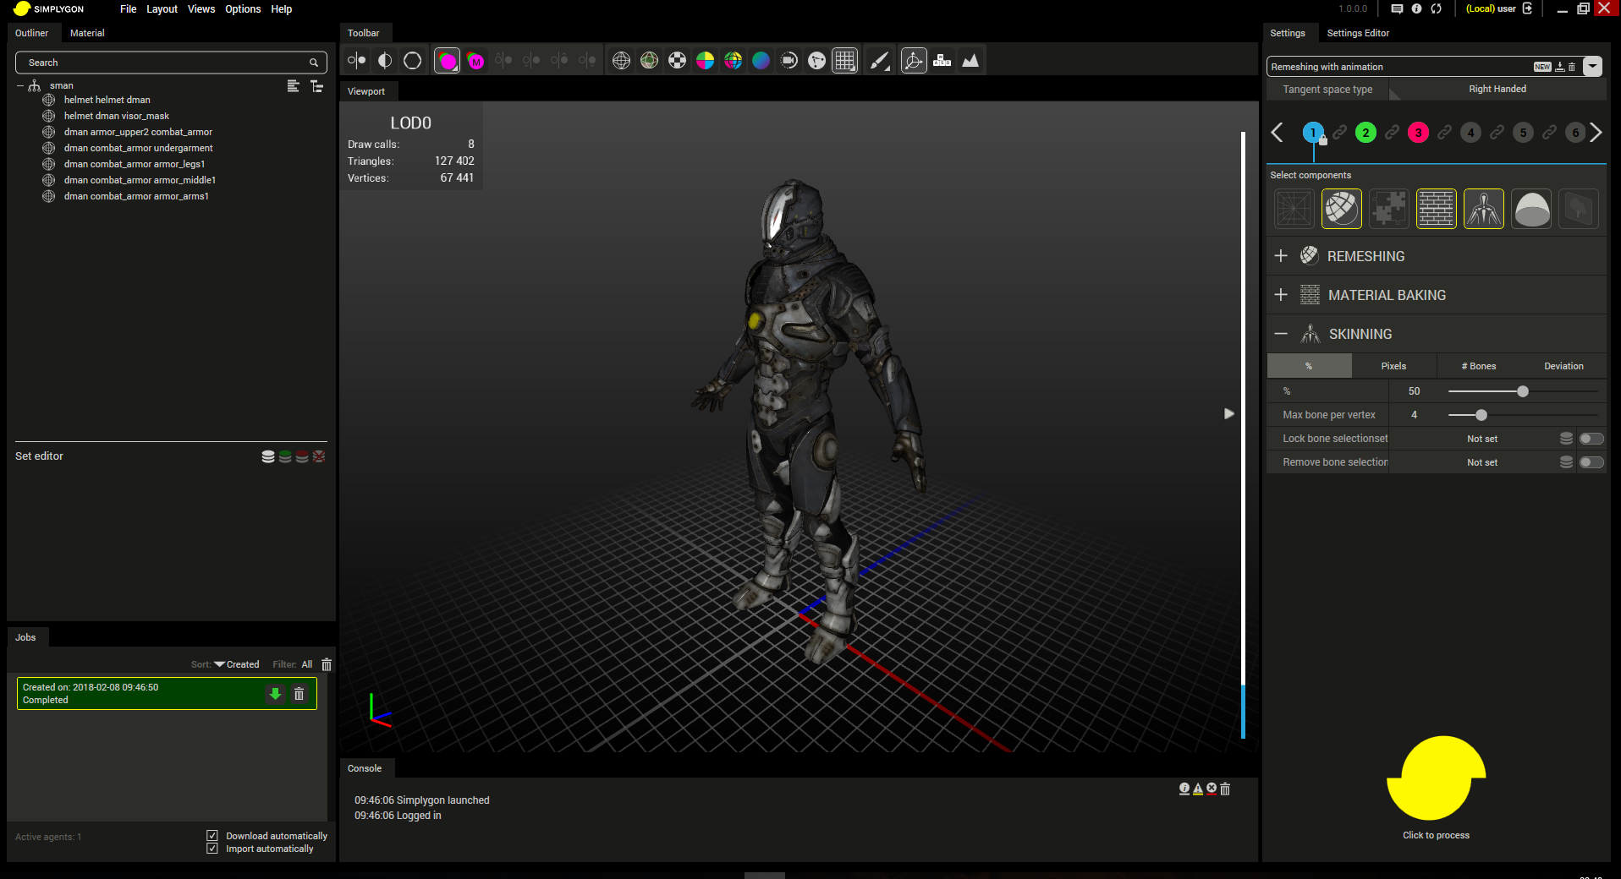Uncheck Download automatically checkbox
This screenshot has height=879, width=1621.
(212, 836)
